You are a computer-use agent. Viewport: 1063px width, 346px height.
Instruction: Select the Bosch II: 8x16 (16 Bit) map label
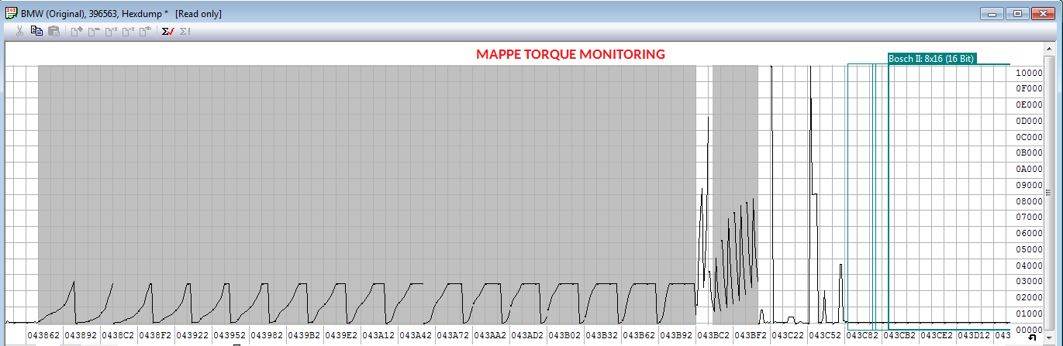click(x=931, y=59)
